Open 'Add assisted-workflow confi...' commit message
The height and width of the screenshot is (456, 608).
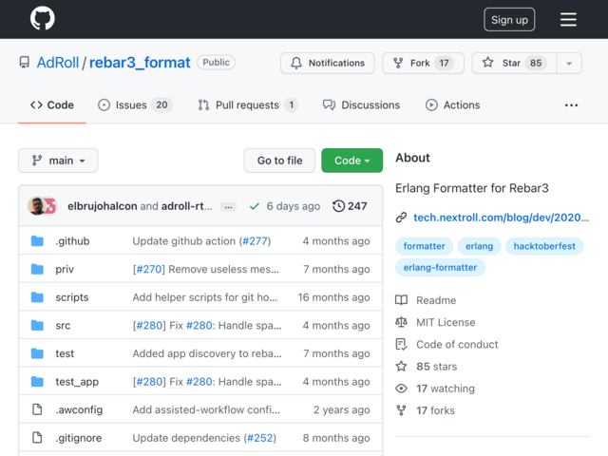click(206, 409)
